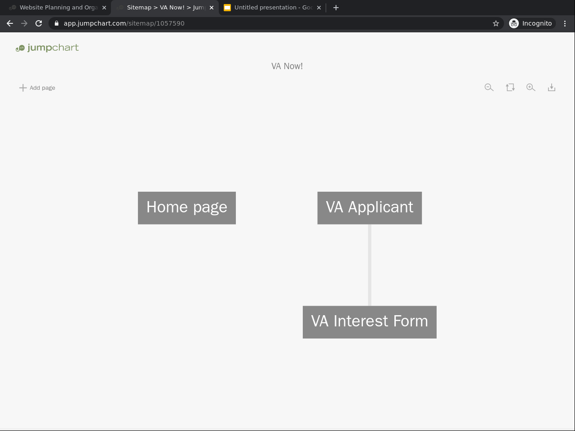575x431 pixels.
Task: Reload the current page
Action: pyautogui.click(x=39, y=23)
